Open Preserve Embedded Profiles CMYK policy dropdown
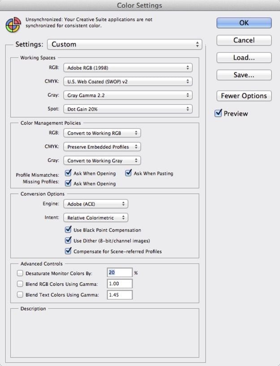280x366 pixels. click(x=102, y=147)
